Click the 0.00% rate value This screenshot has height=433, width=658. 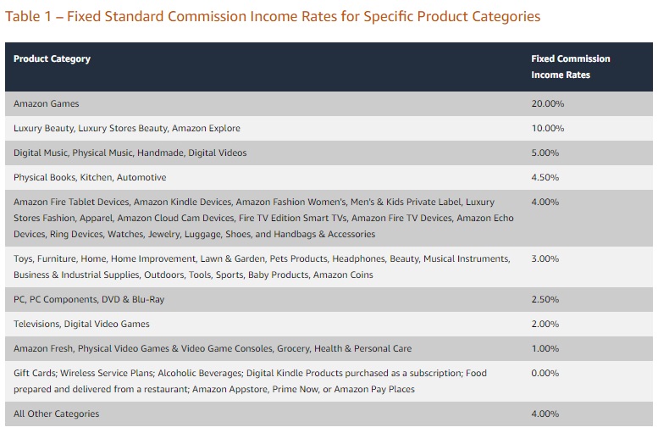(x=545, y=373)
